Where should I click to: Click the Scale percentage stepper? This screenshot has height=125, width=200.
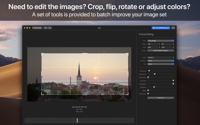click(173, 57)
